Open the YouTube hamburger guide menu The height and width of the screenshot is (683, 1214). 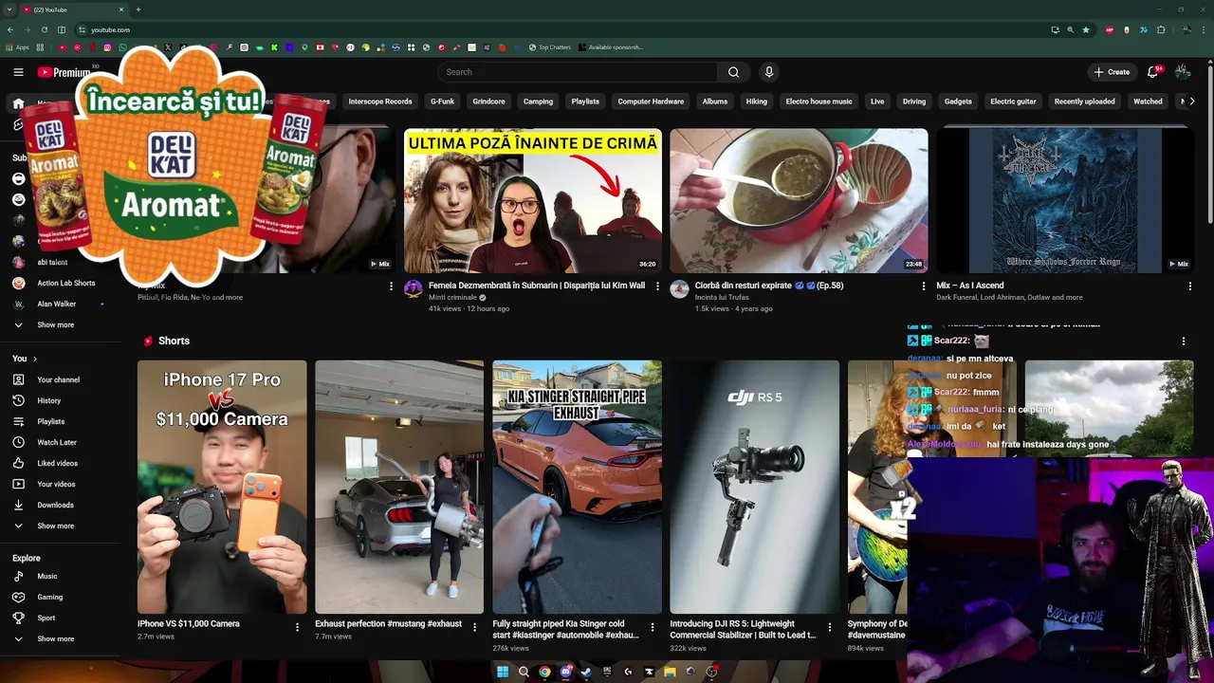18,72
